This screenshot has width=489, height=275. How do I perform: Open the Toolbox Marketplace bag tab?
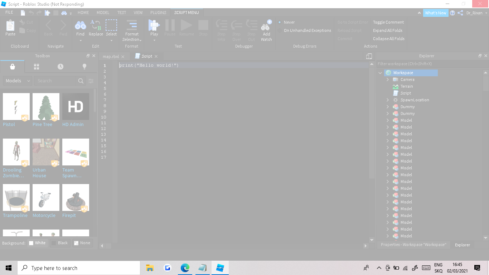coord(13,67)
